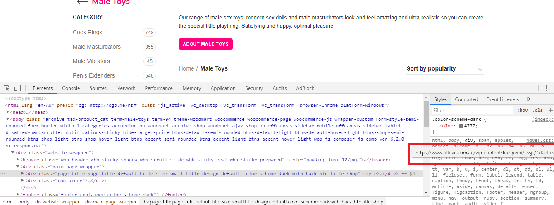Image resolution: width=554 pixels, height=205 pixels.
Task: Select div.website-wrapper in breadcrumb bar
Action: coord(57,202)
